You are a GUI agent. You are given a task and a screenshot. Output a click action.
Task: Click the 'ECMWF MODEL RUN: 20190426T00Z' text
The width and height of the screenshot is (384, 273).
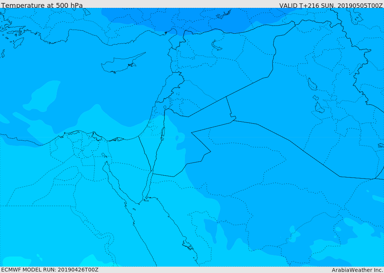coord(50,270)
